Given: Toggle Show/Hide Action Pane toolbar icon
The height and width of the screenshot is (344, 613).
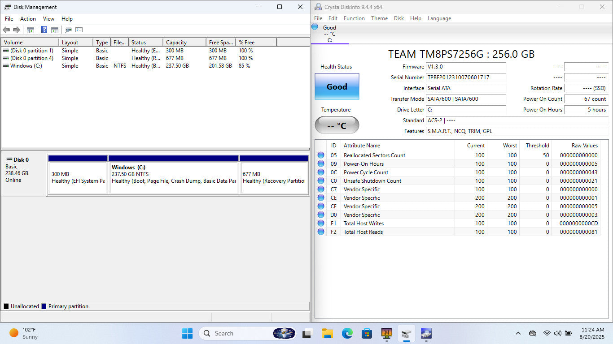Looking at the screenshot, I should tap(55, 30).
